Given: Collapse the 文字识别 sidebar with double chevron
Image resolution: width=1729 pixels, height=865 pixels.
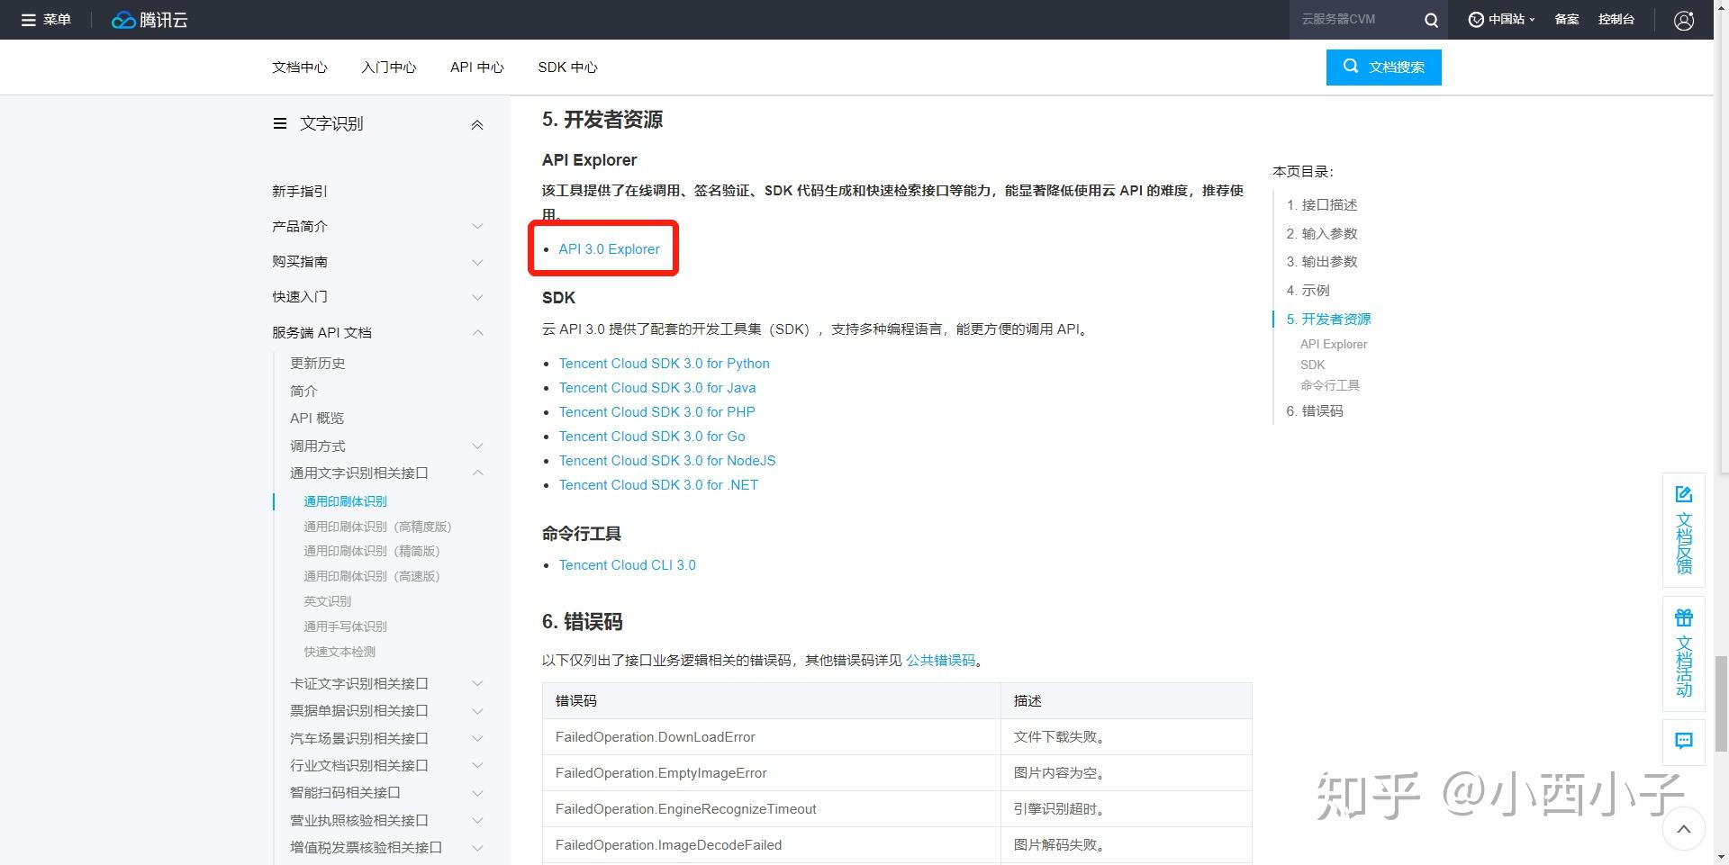Looking at the screenshot, I should [x=477, y=125].
